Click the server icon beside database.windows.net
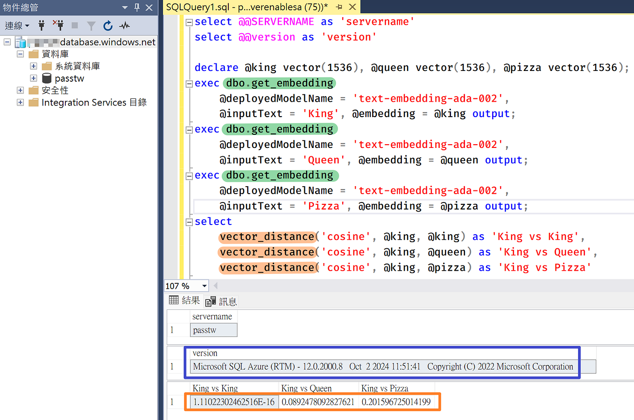Image resolution: width=634 pixels, height=420 pixels. (20, 42)
